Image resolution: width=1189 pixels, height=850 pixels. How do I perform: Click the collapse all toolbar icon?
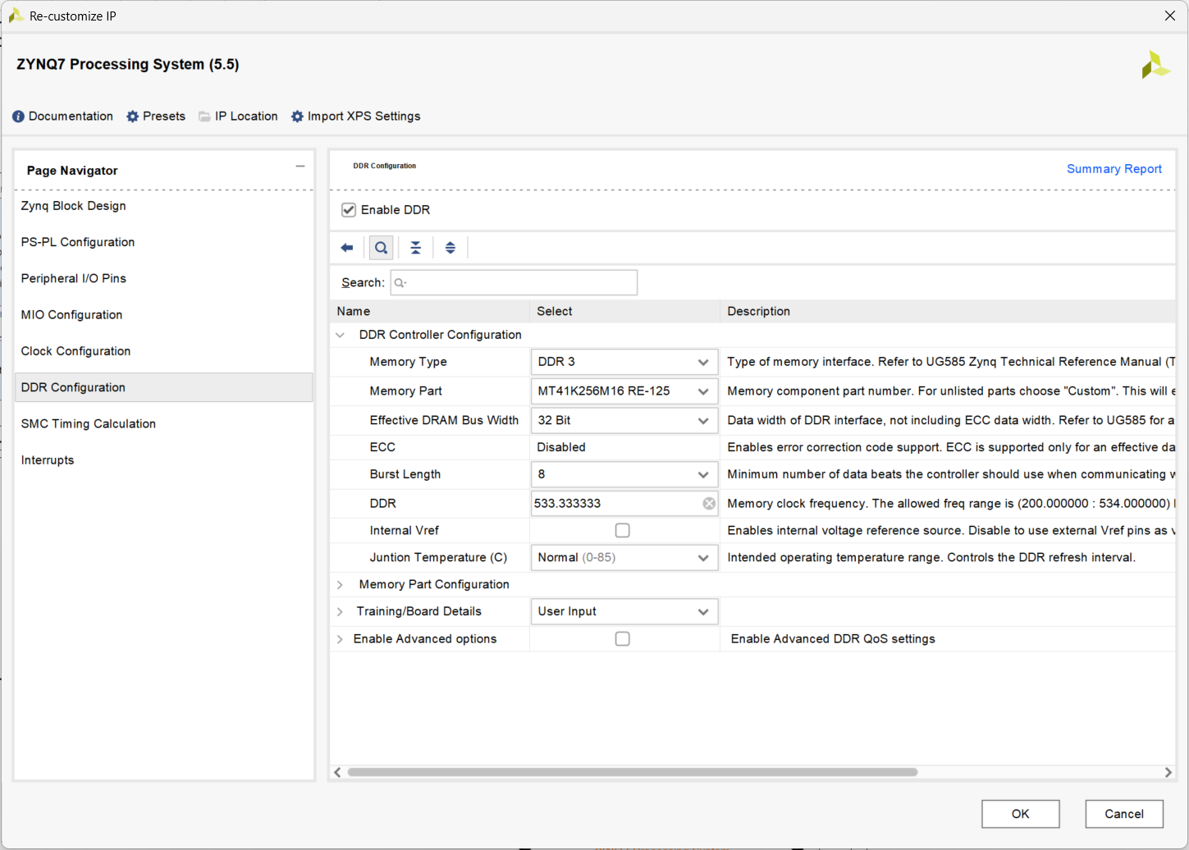tap(416, 248)
